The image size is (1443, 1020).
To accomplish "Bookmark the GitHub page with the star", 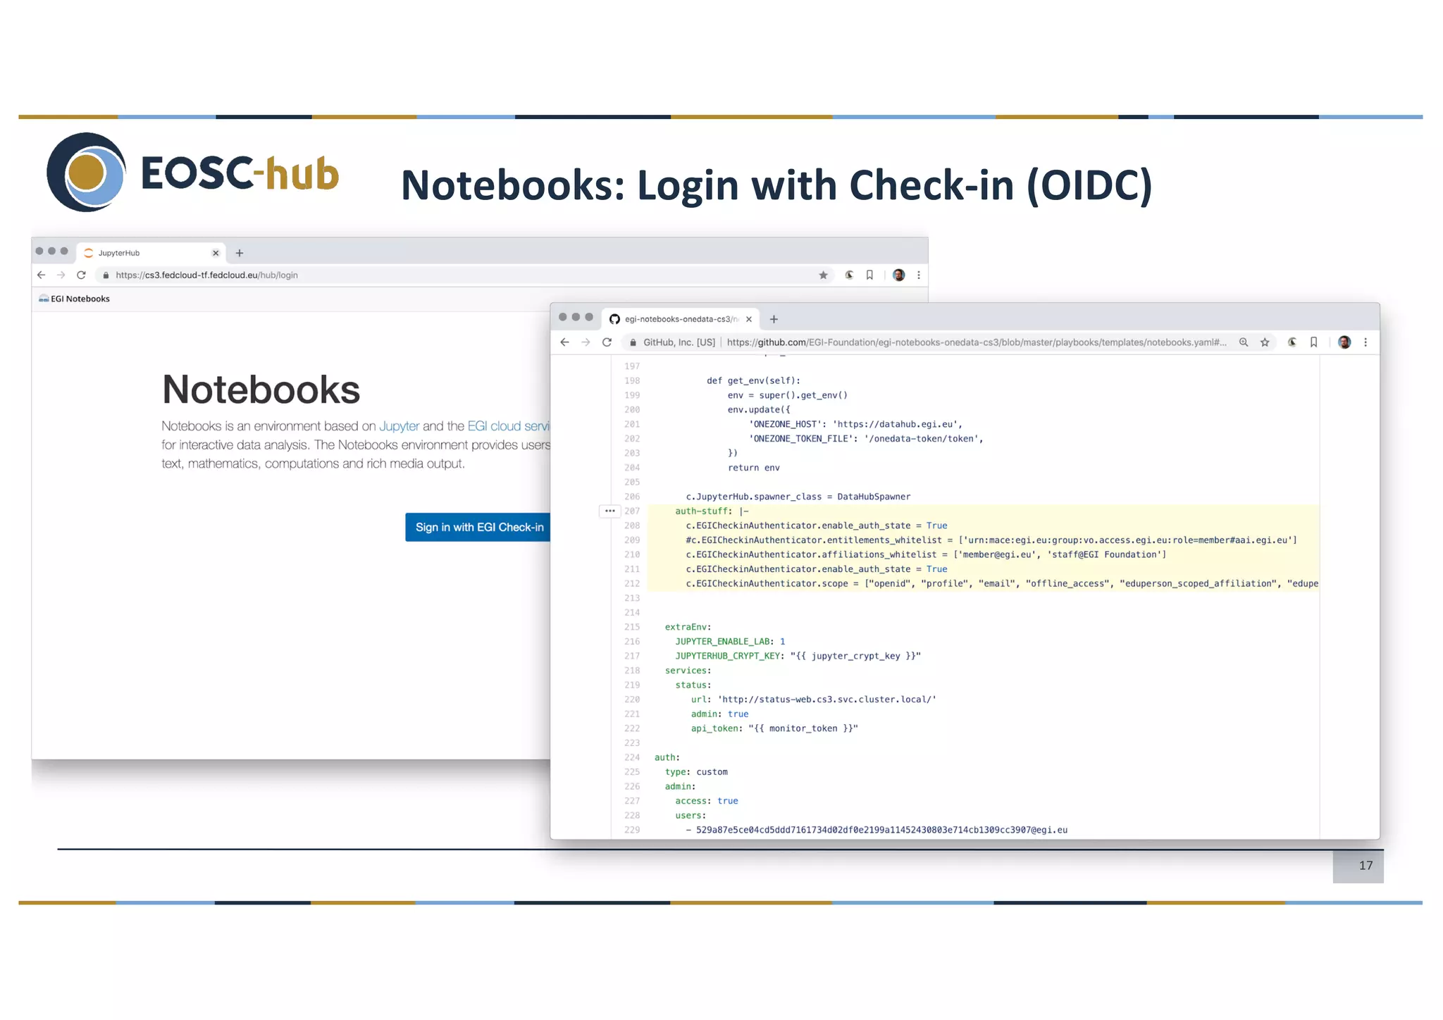I will [x=1265, y=342].
